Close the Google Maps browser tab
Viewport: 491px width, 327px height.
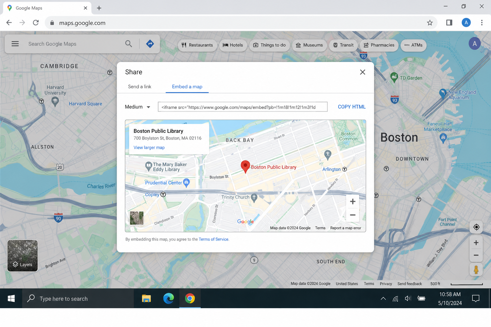click(x=85, y=8)
